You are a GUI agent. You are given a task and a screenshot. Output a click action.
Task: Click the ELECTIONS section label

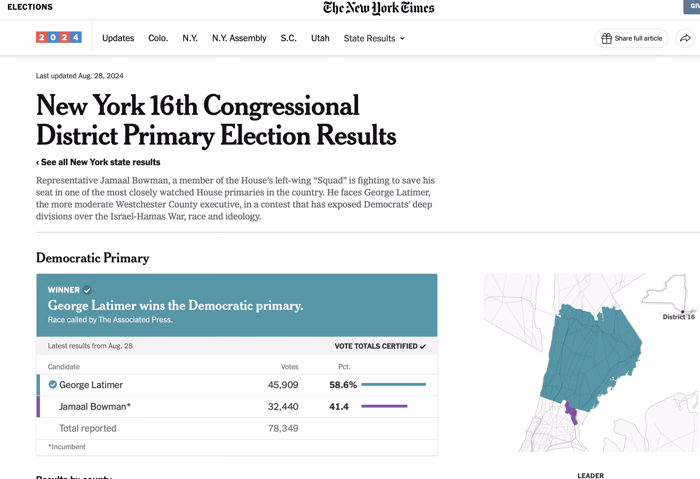coord(30,7)
